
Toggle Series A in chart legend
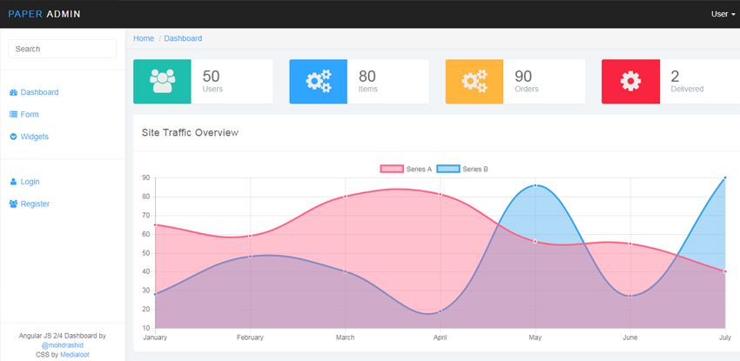pyautogui.click(x=406, y=169)
